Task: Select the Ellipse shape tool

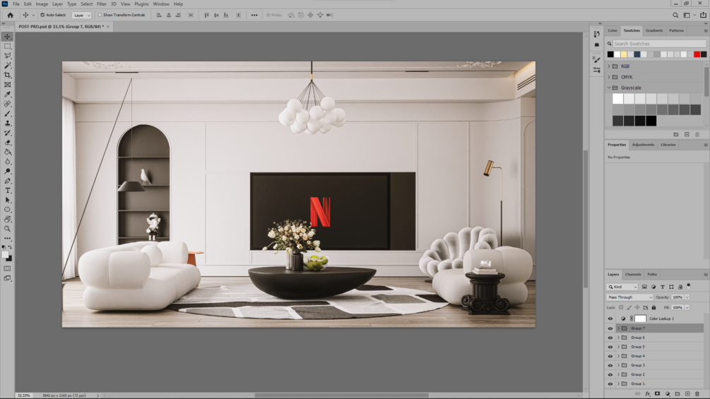Action: (x=7, y=210)
